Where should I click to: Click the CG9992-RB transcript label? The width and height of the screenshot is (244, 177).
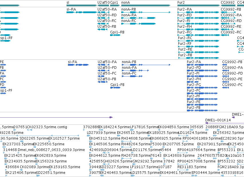click(x=231, y=9)
